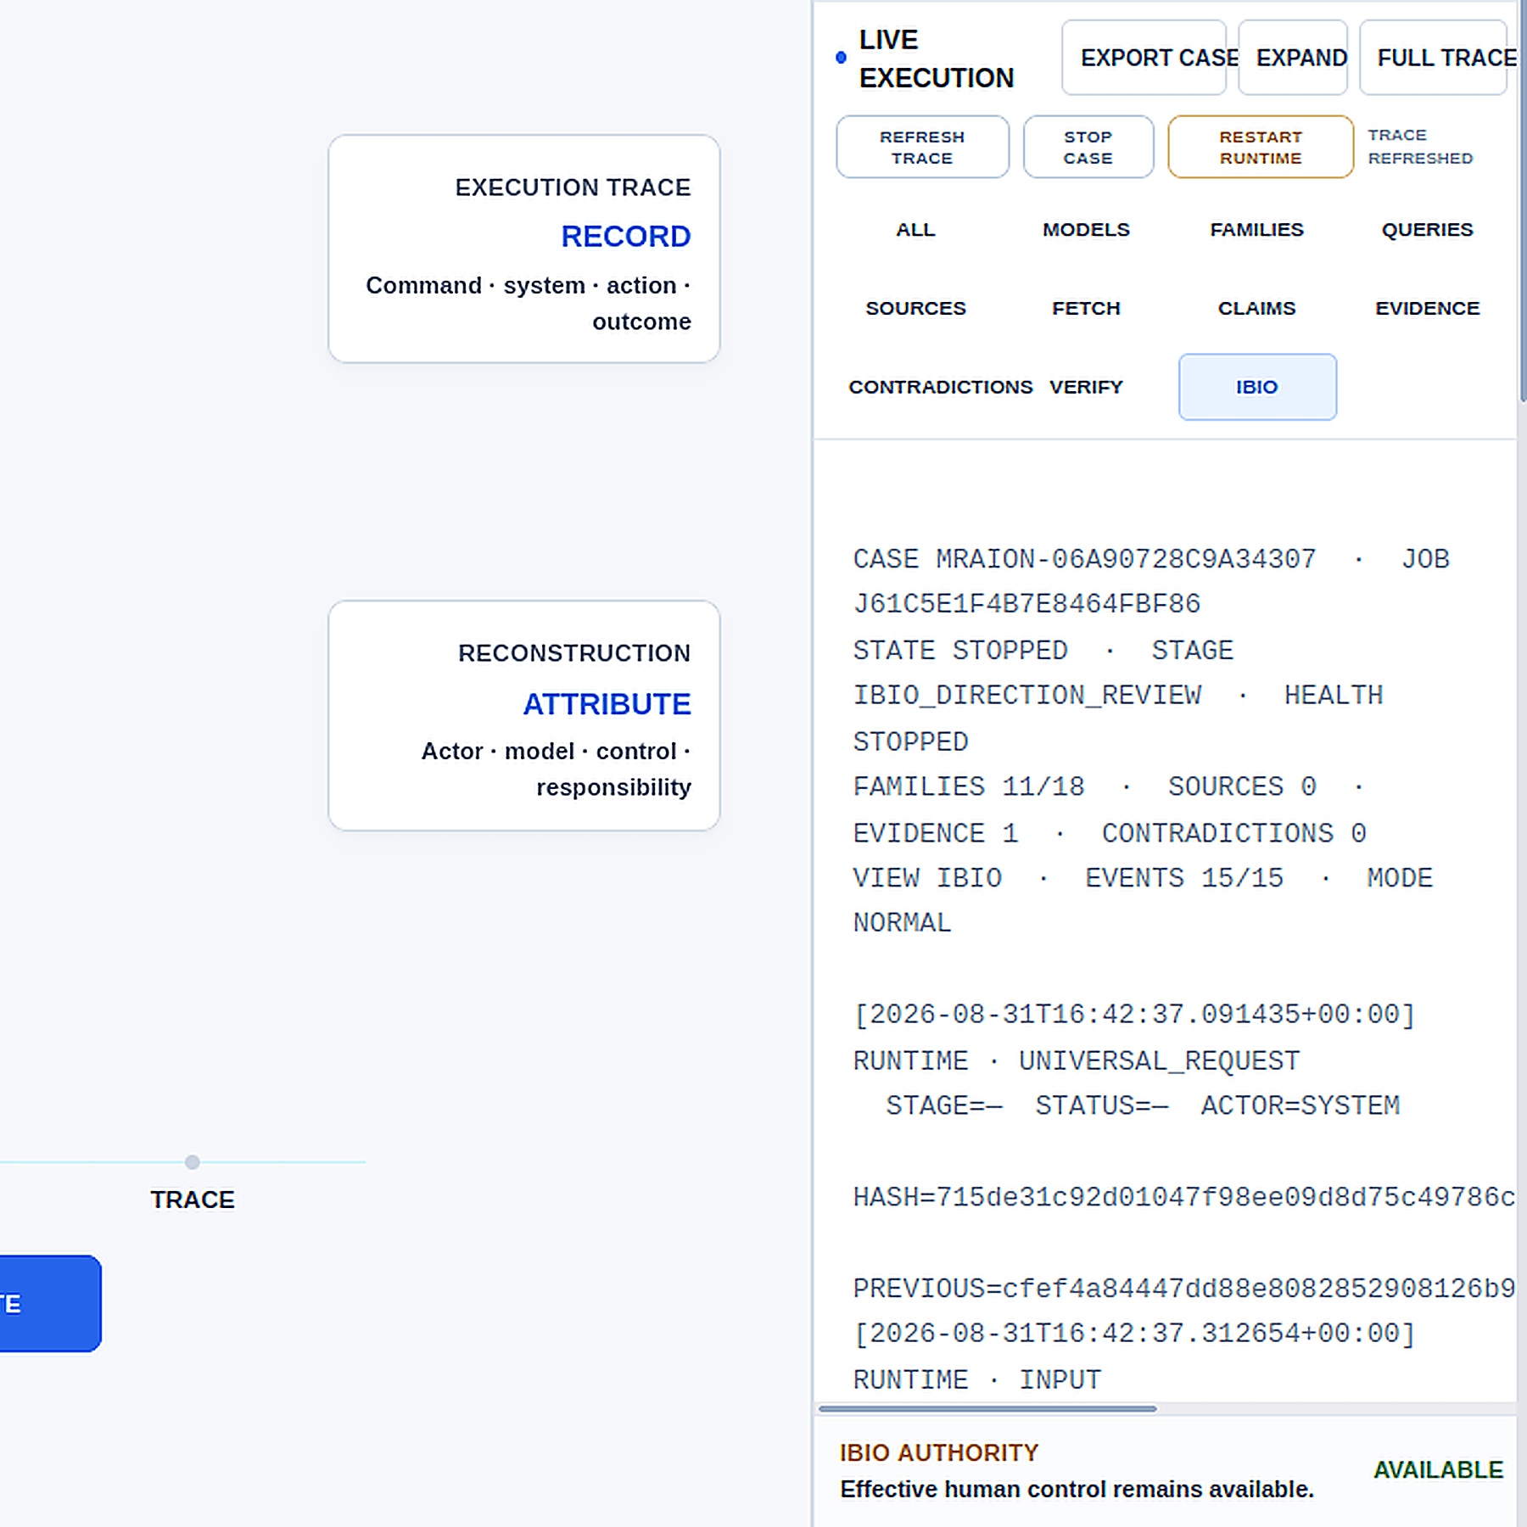Open the Full Trace view
This screenshot has height=1527, width=1527.
pyautogui.click(x=1433, y=58)
